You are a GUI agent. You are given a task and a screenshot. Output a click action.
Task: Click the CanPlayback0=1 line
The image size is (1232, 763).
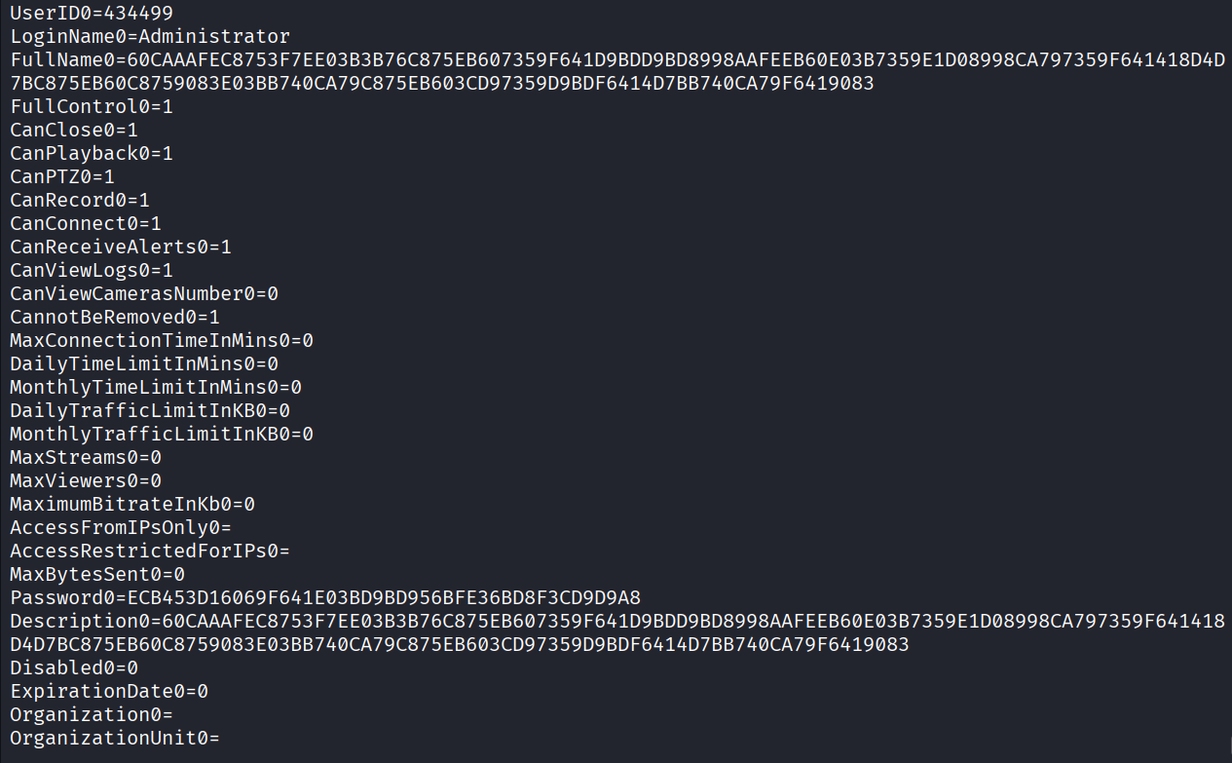pyautogui.click(x=92, y=153)
